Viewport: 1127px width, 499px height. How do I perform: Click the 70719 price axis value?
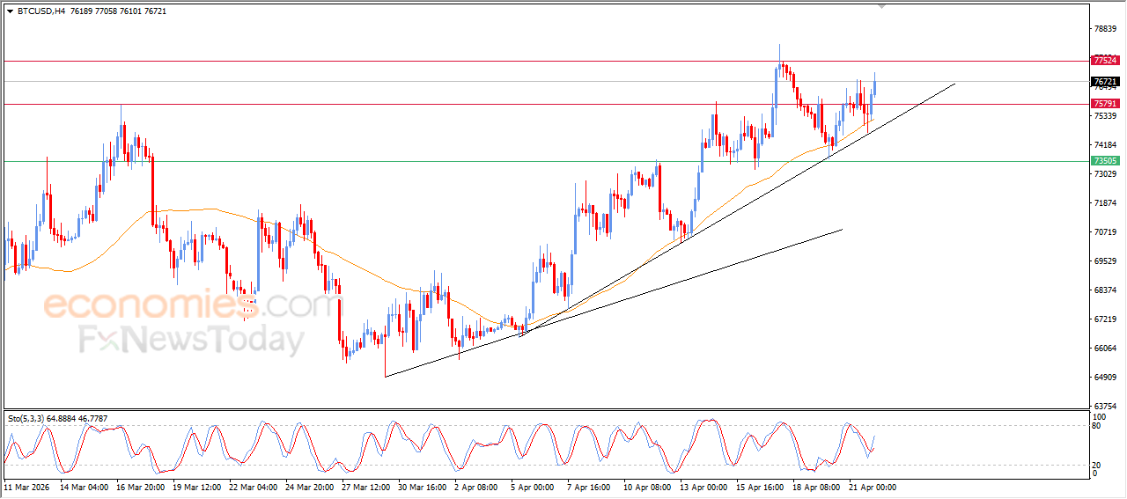point(1106,231)
